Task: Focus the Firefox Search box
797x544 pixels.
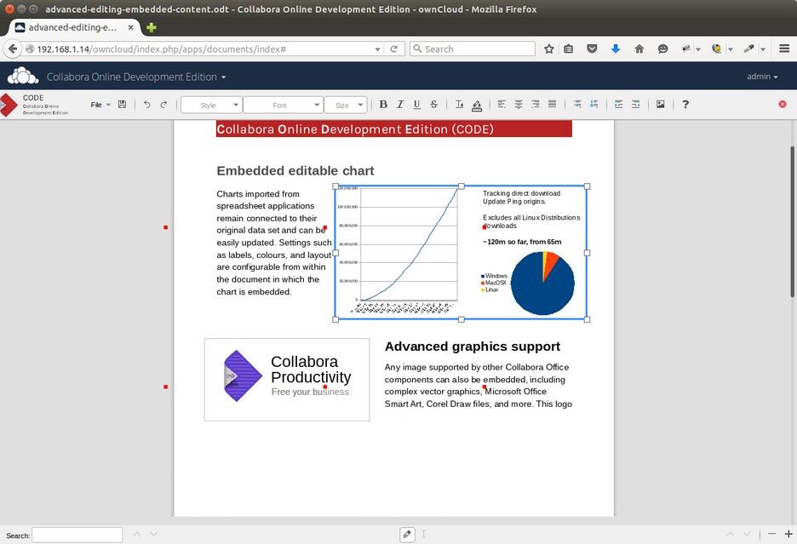Action: pyautogui.click(x=473, y=49)
